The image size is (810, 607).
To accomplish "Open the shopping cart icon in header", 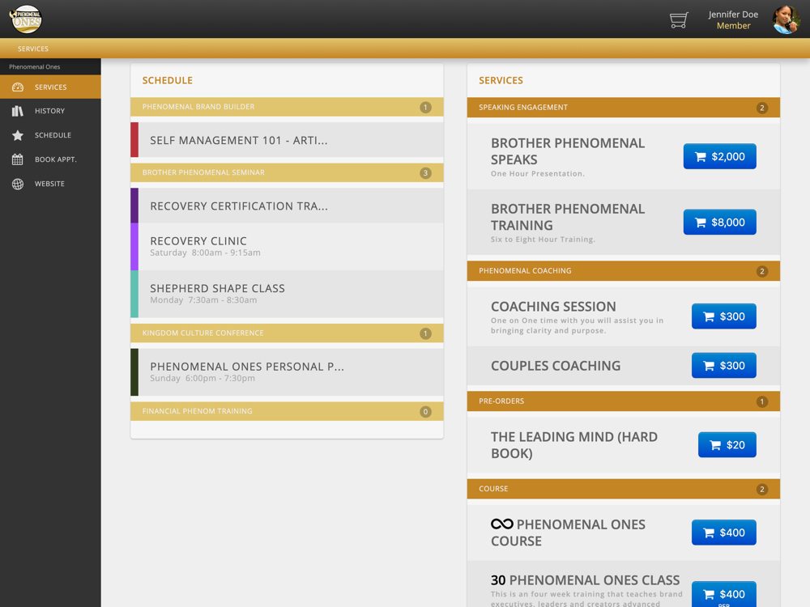I will 679,20.
